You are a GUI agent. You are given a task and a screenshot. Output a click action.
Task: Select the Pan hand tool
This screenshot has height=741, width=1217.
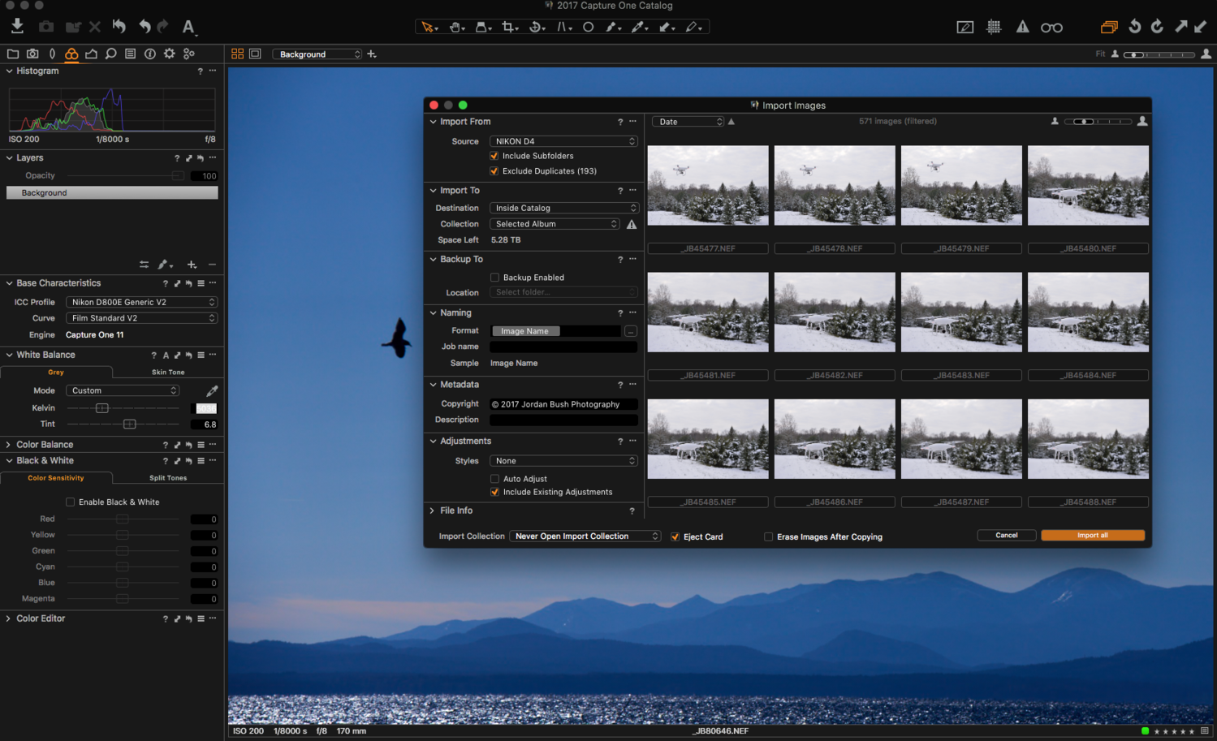pos(455,27)
